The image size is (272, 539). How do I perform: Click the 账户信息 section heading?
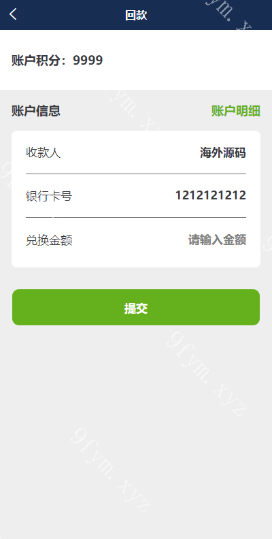(x=36, y=111)
